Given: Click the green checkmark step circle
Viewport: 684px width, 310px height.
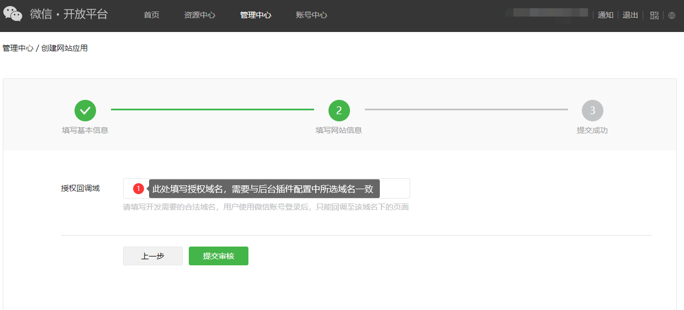Looking at the screenshot, I should (x=85, y=110).
